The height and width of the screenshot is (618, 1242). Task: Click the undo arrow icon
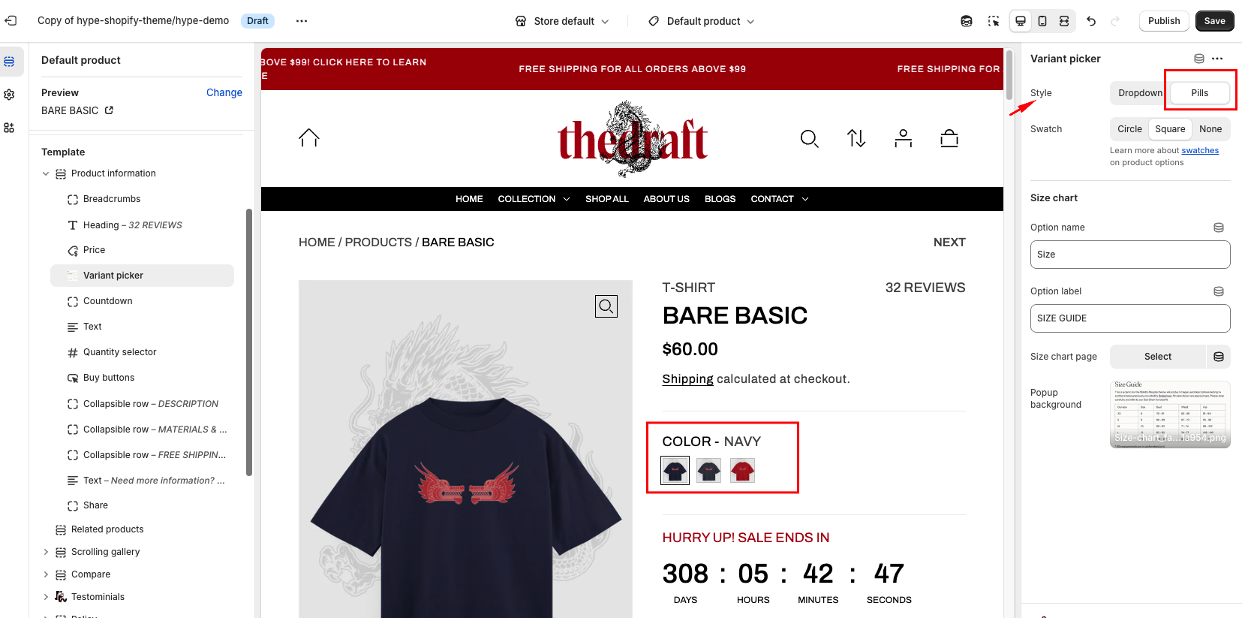1091,21
